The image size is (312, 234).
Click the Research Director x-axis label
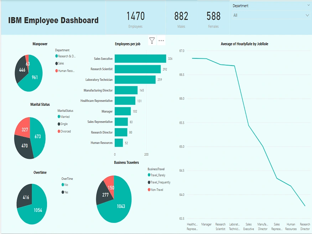pos(305,227)
